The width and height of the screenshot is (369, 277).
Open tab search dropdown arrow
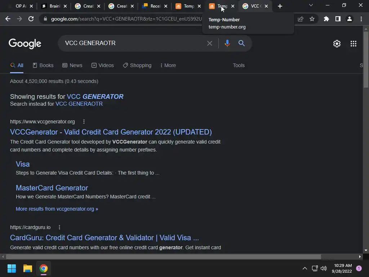click(x=311, y=5)
